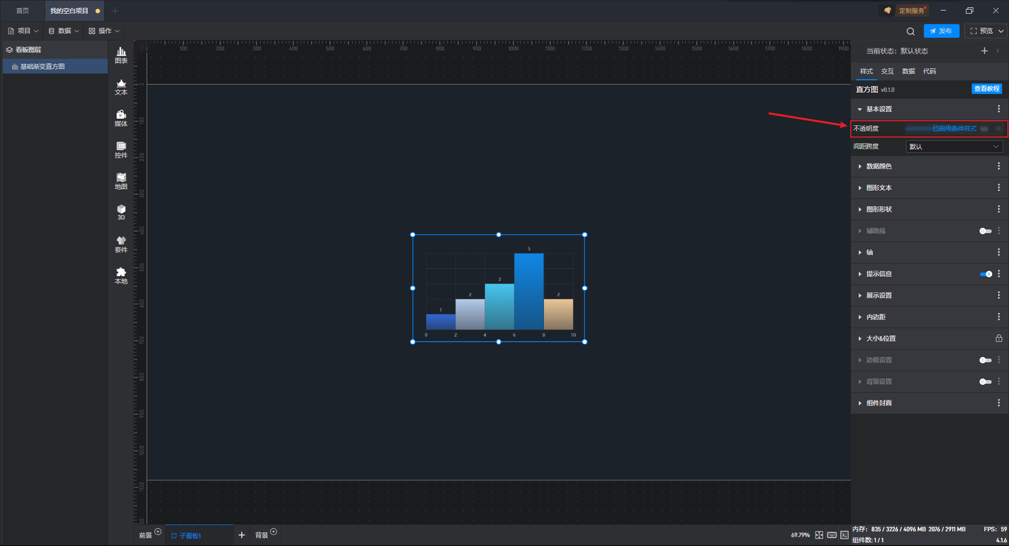The width and height of the screenshot is (1009, 546).
Task: Select the 媒体 media components icon
Action: (x=121, y=118)
